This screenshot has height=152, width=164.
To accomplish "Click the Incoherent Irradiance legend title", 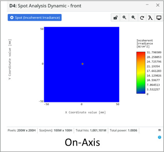I will tap(145, 43).
